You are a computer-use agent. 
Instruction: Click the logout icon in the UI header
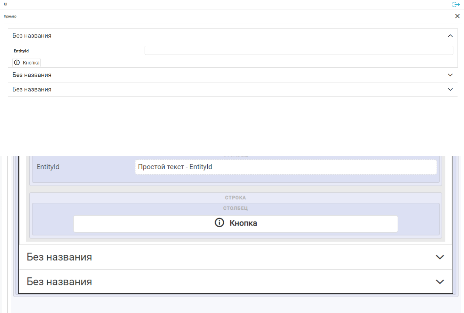pos(455,5)
